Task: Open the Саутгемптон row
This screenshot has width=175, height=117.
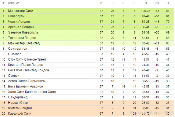Action: tap(87, 49)
